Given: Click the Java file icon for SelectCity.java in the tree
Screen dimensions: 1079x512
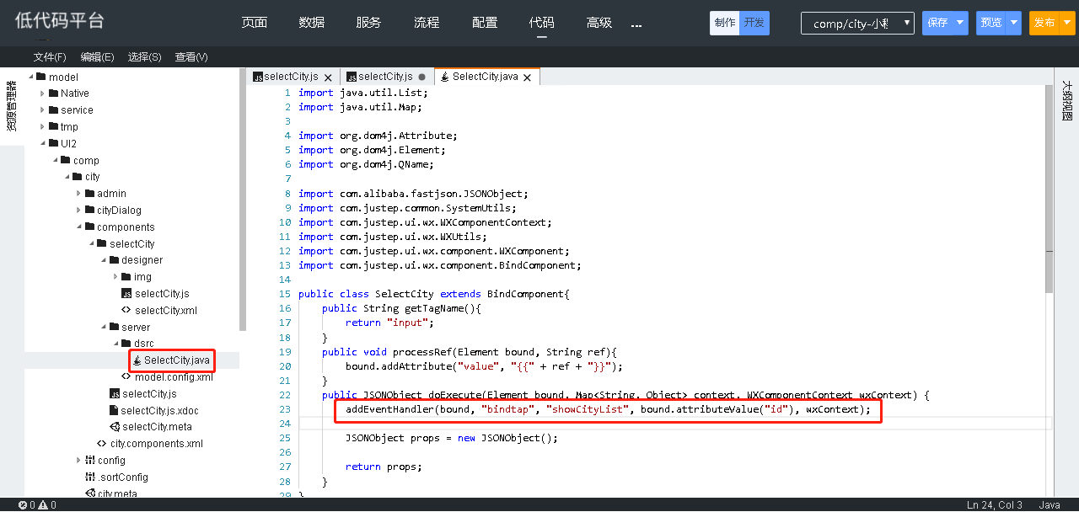Looking at the screenshot, I should [x=137, y=360].
